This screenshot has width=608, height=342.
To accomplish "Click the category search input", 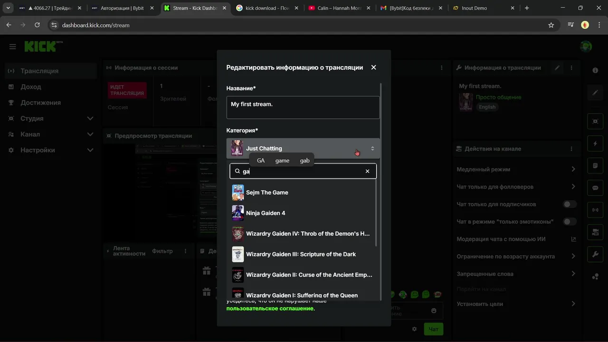I will coord(303,171).
